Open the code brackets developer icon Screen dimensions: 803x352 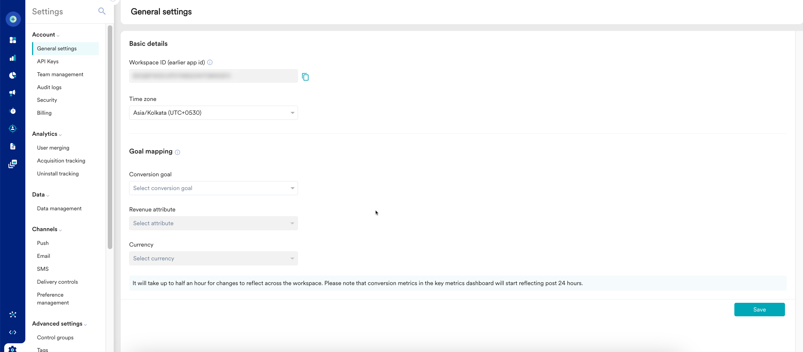coord(13,332)
